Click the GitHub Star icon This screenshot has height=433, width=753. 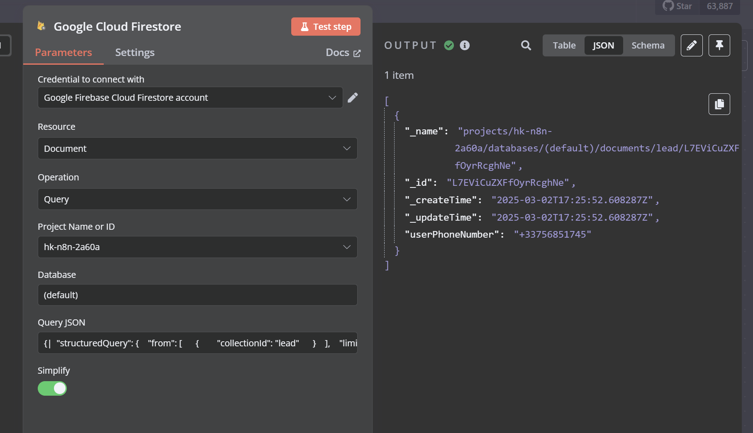[668, 6]
